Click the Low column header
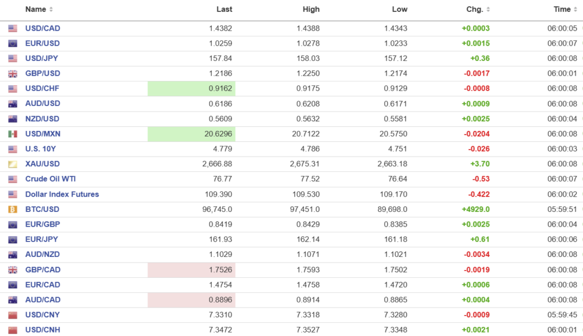 click(x=400, y=10)
